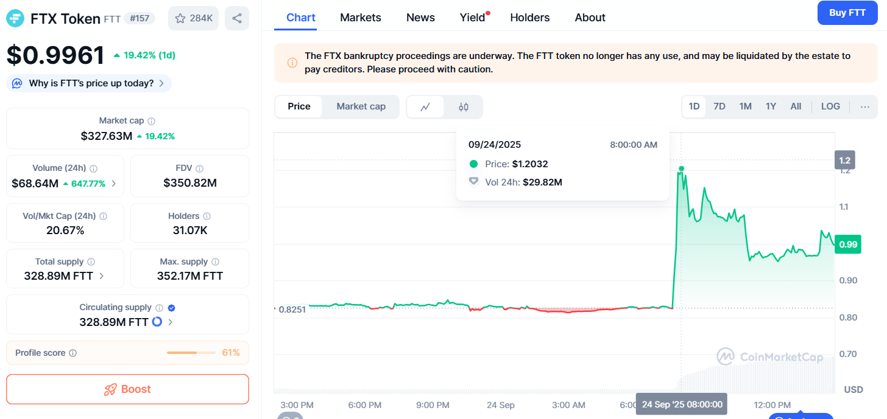This screenshot has width=887, height=419.
Task: Open the Chart tab
Action: (x=301, y=18)
